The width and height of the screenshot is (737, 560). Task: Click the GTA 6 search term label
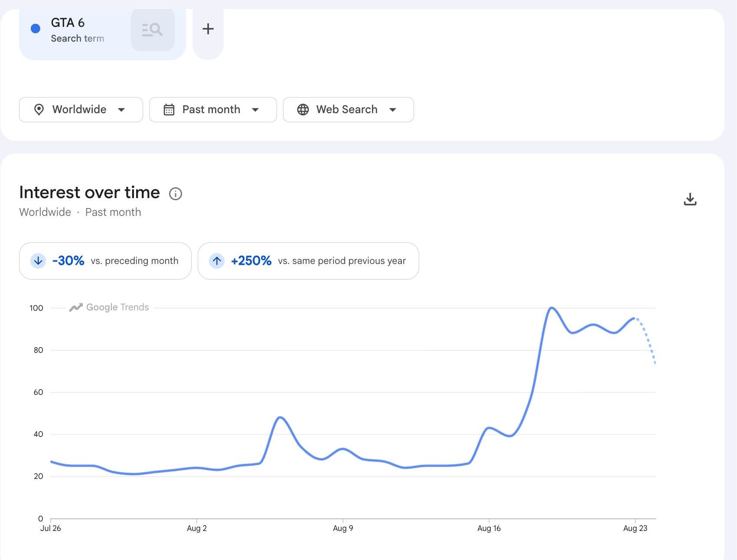coord(68,23)
